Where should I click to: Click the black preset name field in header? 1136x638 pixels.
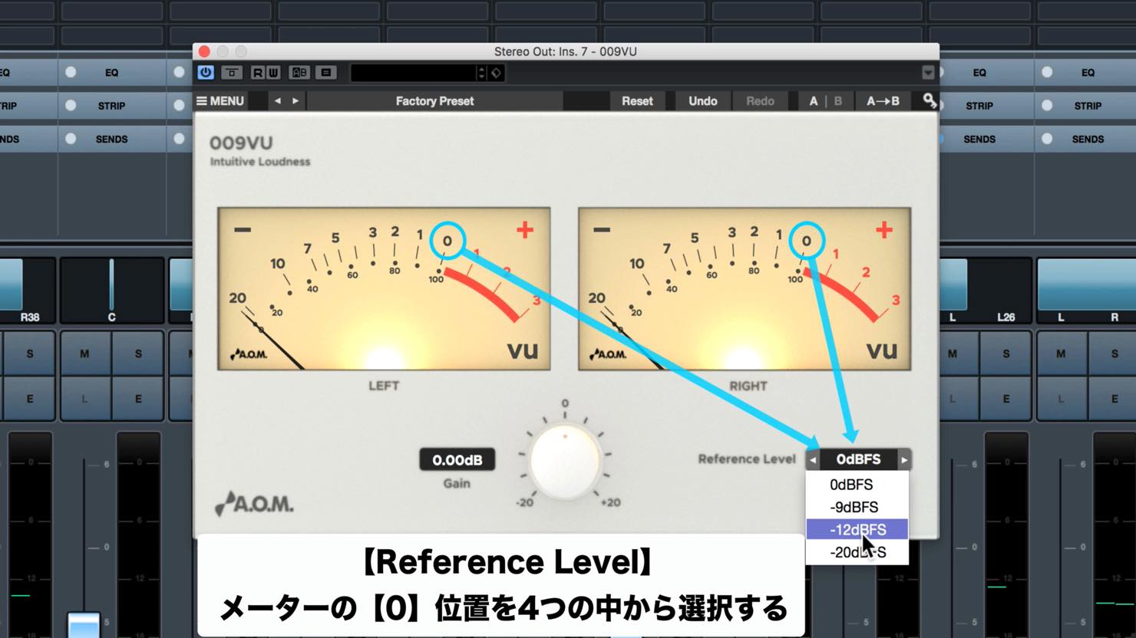[x=414, y=73]
